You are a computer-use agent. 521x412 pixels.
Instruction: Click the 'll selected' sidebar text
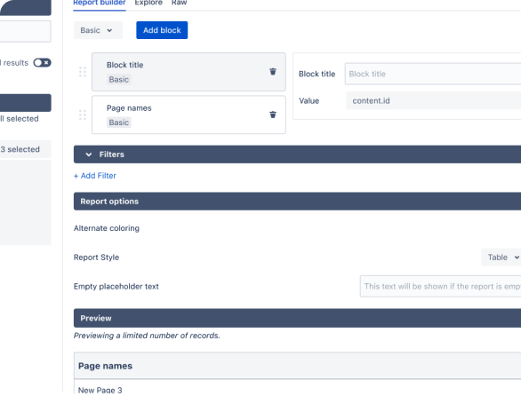tap(20, 119)
